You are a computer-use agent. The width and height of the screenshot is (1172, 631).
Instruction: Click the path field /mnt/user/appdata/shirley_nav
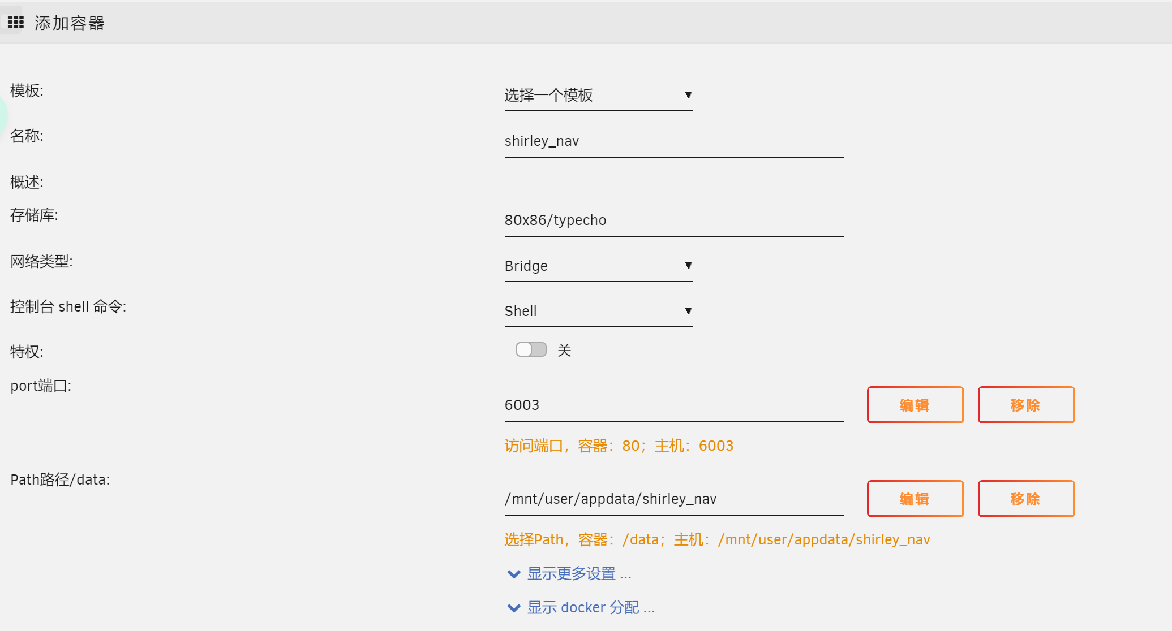click(674, 499)
